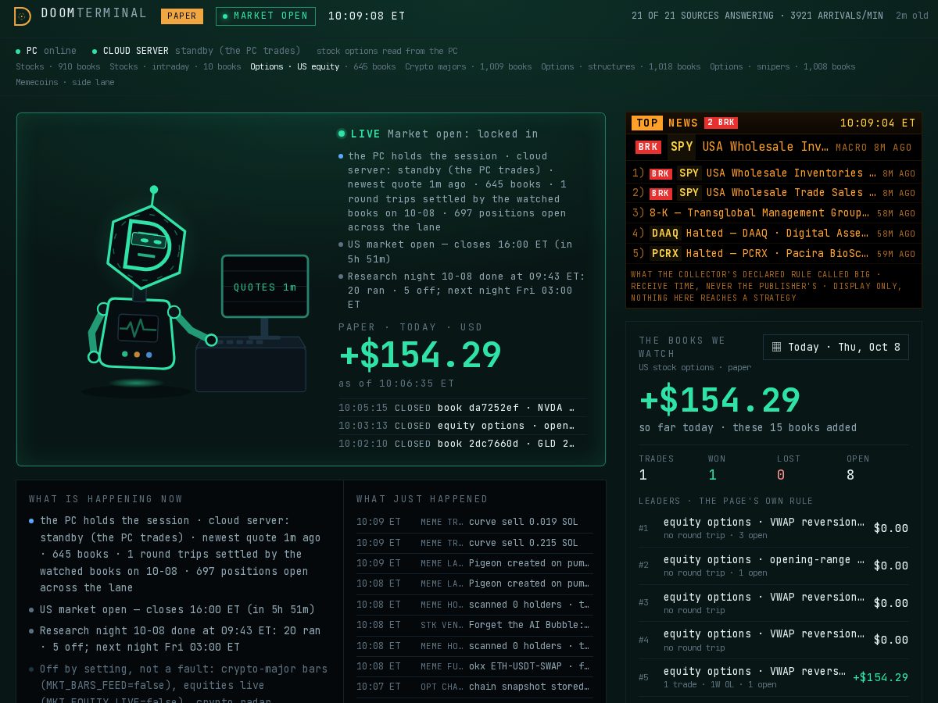
Task: Click the OPEN count 8
Action: click(x=850, y=475)
